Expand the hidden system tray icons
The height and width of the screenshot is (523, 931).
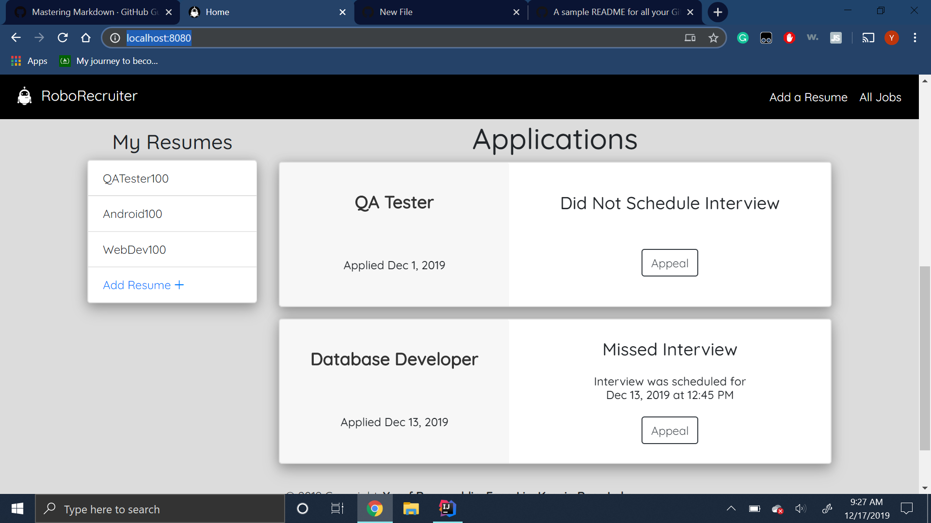click(731, 508)
